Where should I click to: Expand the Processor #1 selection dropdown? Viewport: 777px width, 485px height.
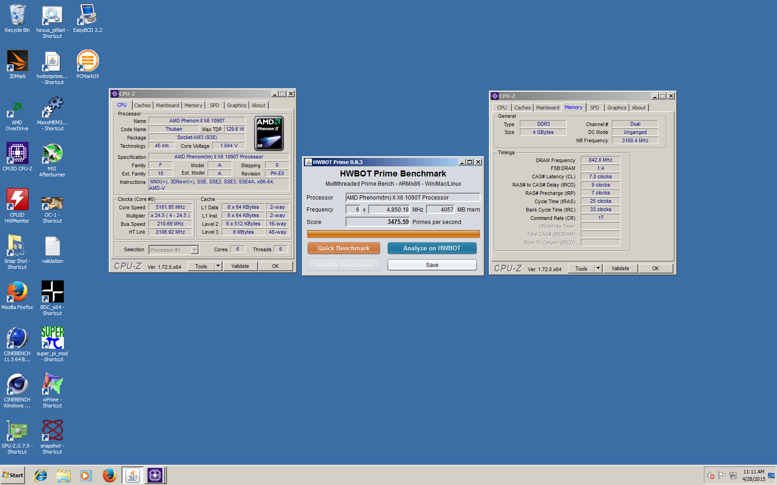click(x=195, y=250)
